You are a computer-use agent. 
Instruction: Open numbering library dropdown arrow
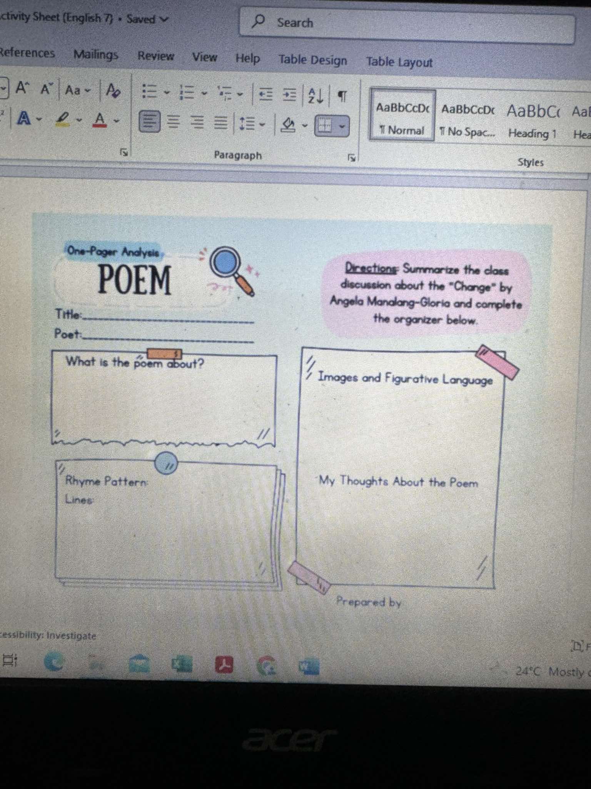pos(204,93)
